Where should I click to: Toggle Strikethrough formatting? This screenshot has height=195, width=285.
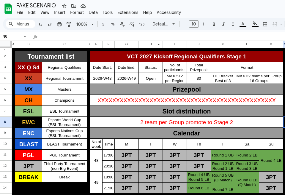coord(233,24)
